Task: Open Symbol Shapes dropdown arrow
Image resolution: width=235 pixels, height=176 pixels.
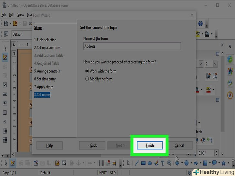Action: pos(191,163)
